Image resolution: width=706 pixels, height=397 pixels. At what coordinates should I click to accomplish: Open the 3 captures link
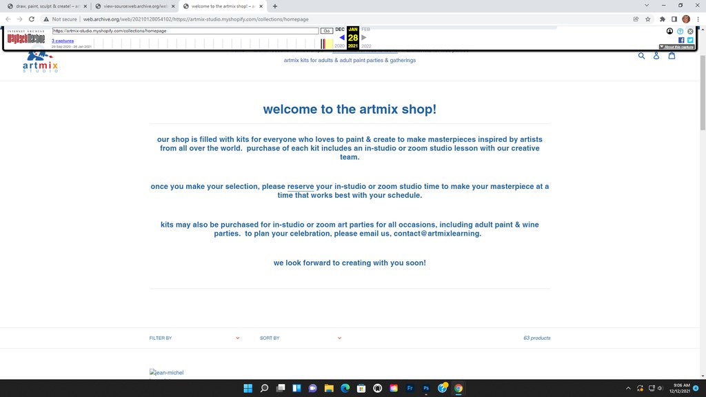click(63, 41)
